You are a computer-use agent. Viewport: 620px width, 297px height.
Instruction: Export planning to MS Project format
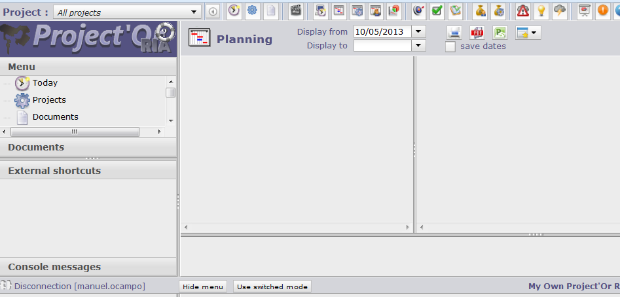[x=500, y=33]
